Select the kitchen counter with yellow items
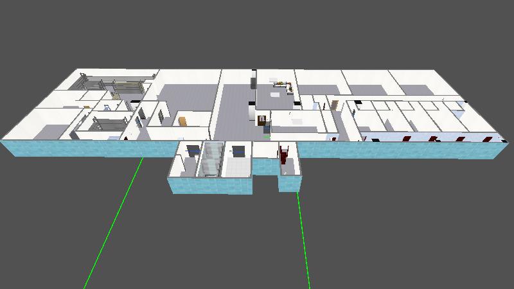This screenshot has width=514, height=289. point(283,85)
